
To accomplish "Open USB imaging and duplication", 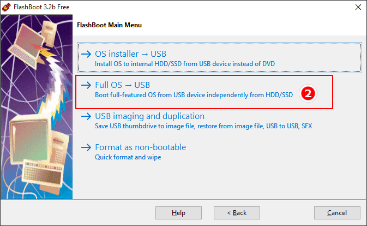I will tap(149, 116).
